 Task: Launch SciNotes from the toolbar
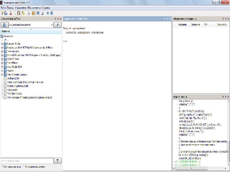(x=2, y=13)
